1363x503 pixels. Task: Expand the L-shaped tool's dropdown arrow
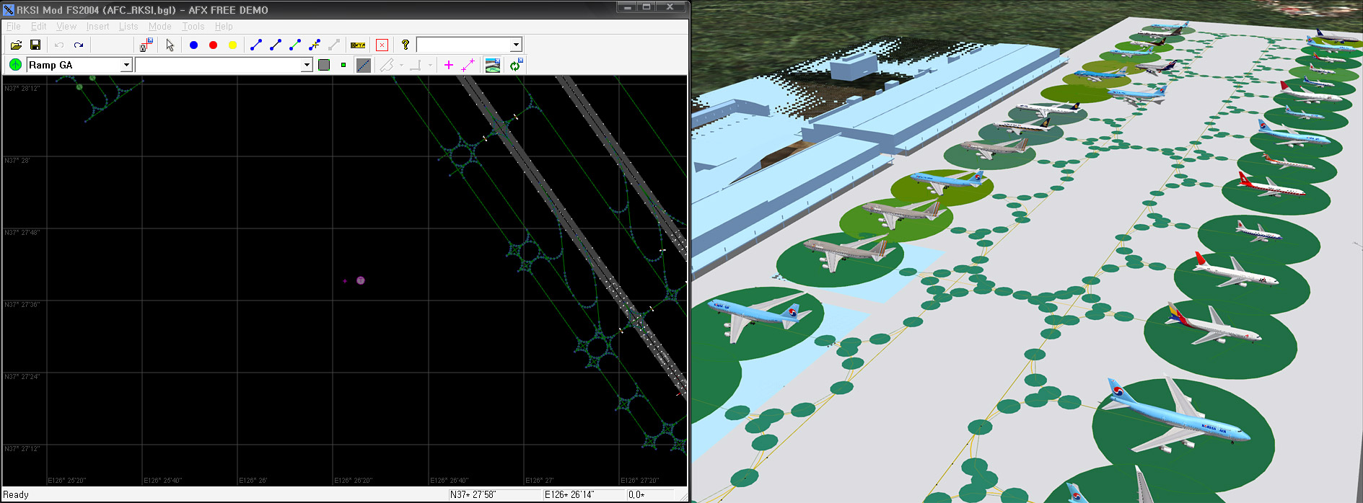[x=430, y=65]
